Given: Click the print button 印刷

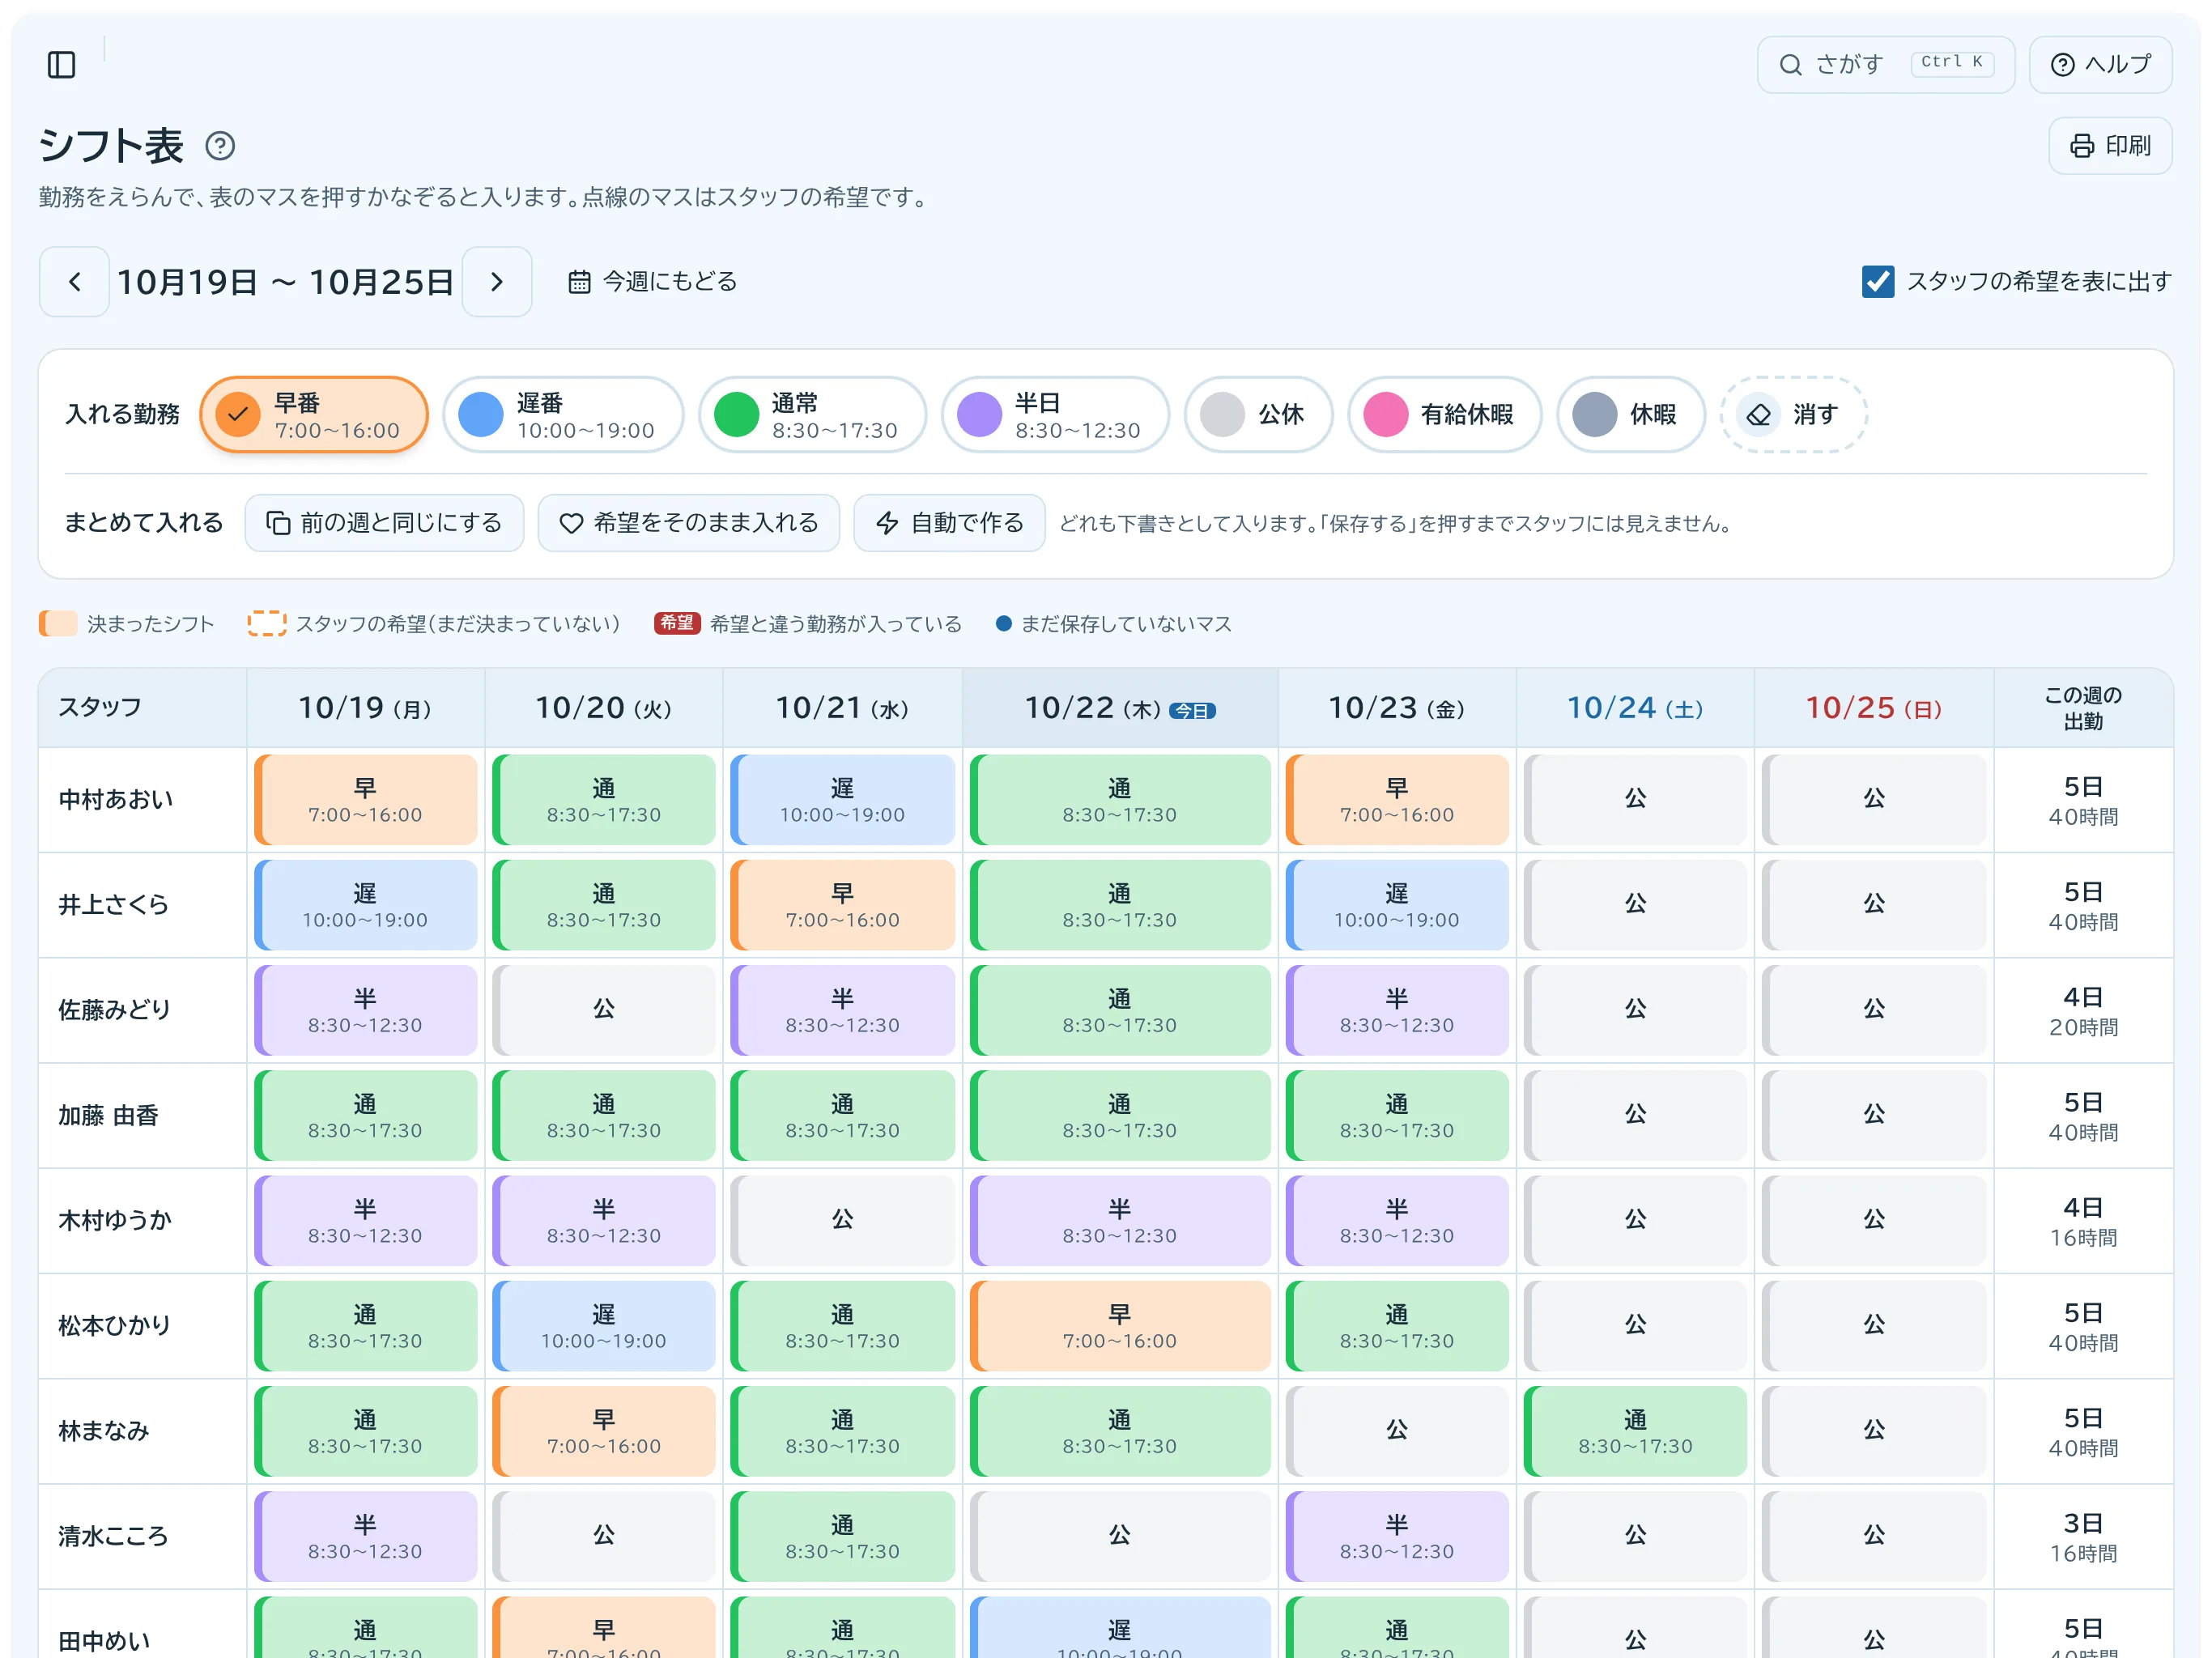Looking at the screenshot, I should coord(2110,146).
